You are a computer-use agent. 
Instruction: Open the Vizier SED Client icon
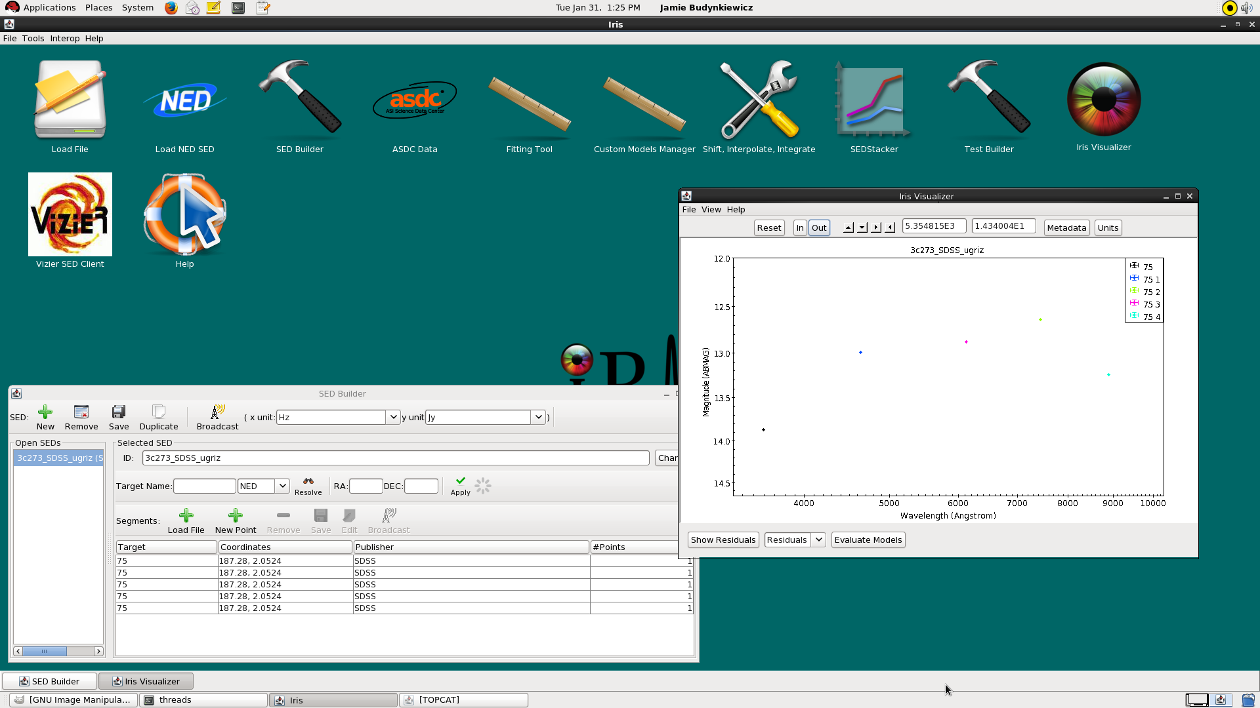70,214
